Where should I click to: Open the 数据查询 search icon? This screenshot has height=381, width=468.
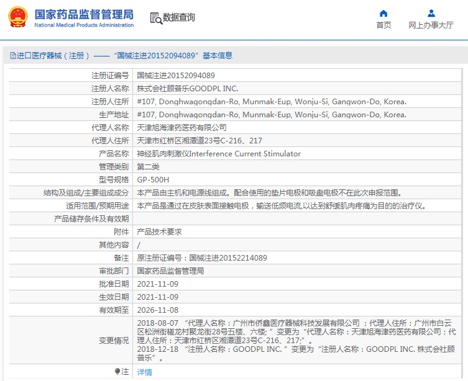click(x=156, y=18)
